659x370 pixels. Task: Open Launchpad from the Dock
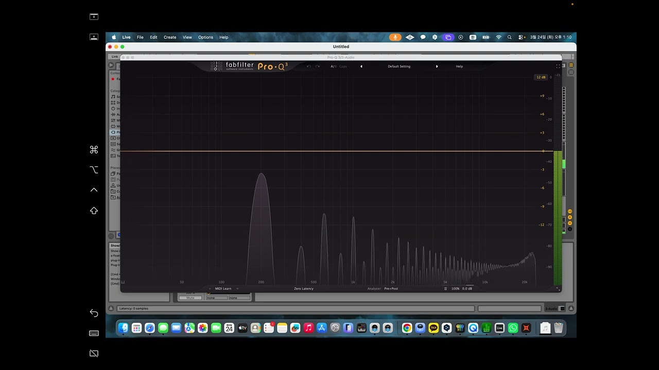[x=136, y=328]
